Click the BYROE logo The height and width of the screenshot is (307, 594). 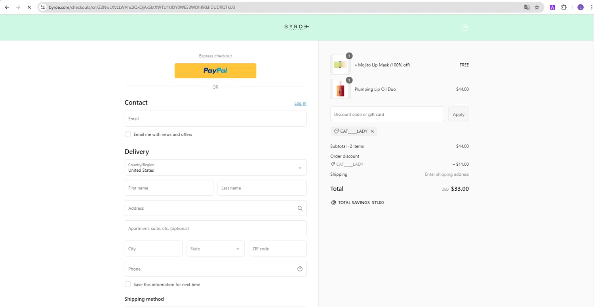point(297,27)
